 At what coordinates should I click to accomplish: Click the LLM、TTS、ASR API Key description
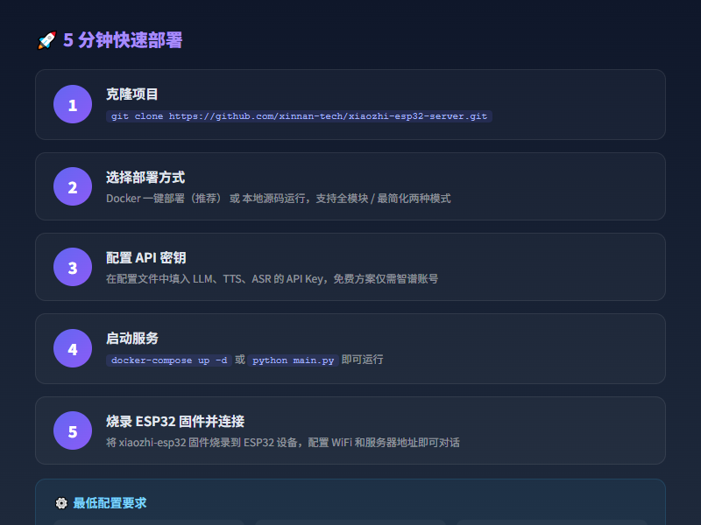tap(272, 279)
